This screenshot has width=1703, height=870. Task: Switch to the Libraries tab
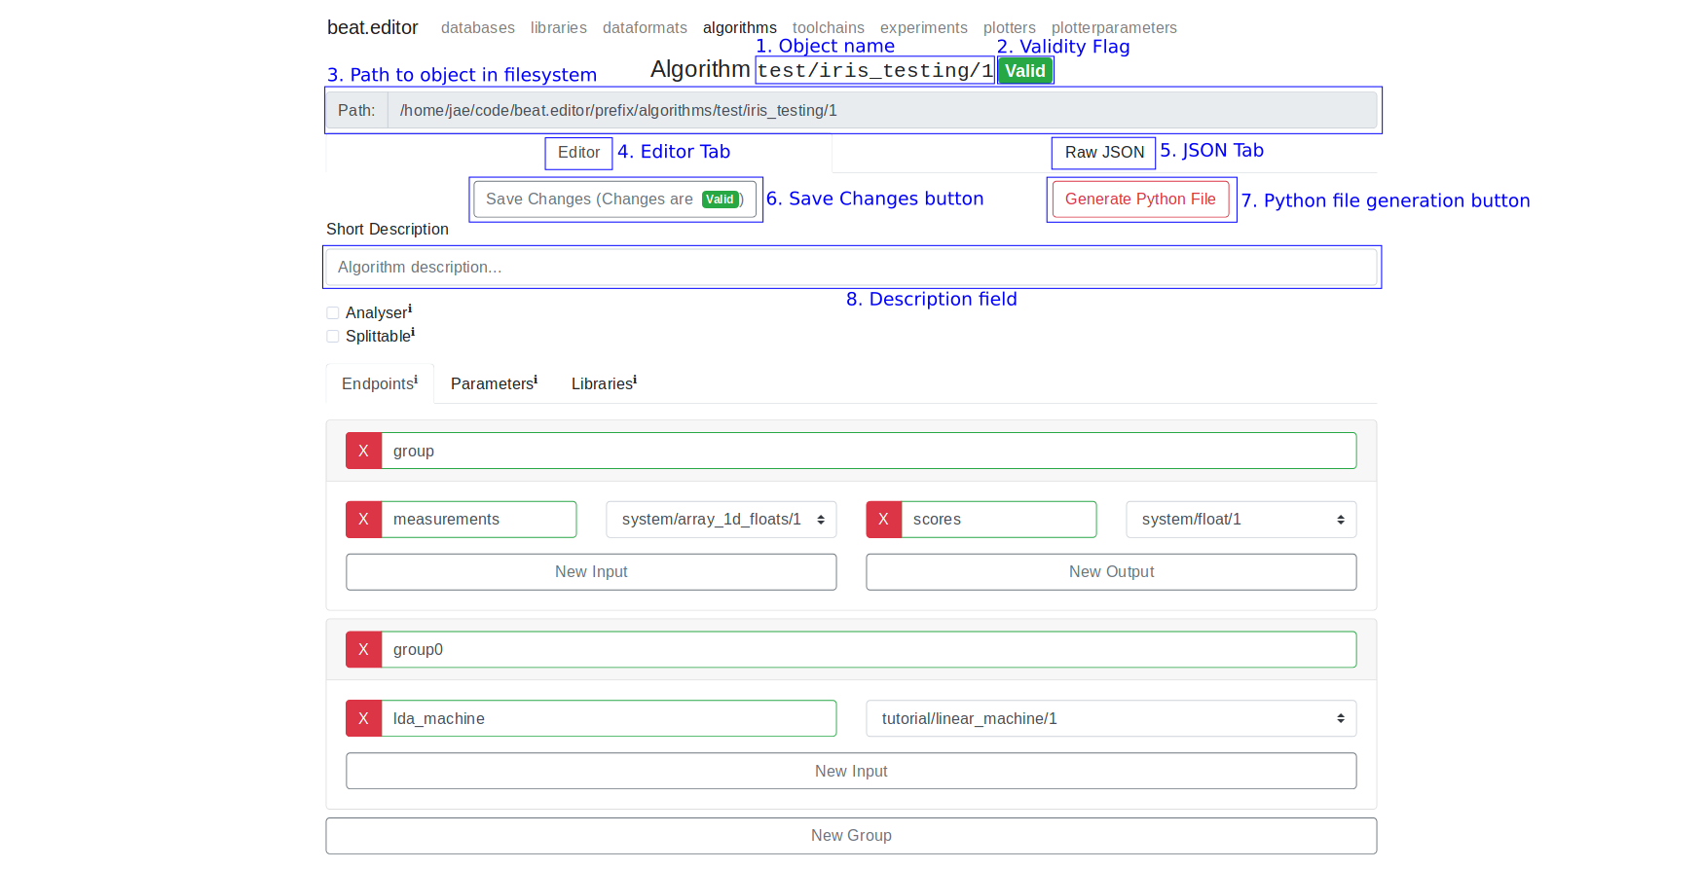604,383
